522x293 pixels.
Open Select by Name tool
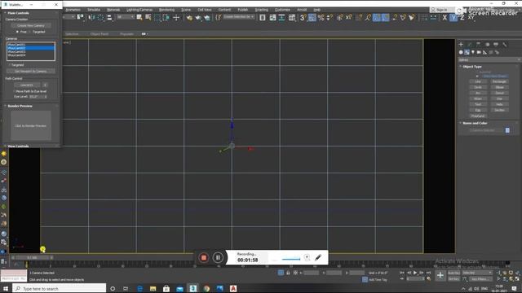pyautogui.click(x=148, y=17)
